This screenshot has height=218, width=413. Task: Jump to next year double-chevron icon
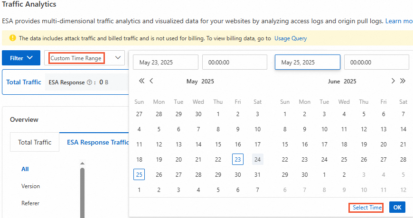[403, 81]
